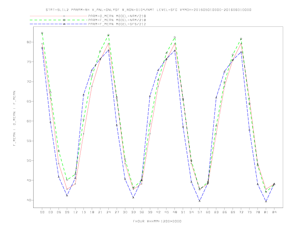Image resolution: width=299 pixels, height=231 pixels.
Task: Click x-axis tick label 45
Action: click(166, 212)
